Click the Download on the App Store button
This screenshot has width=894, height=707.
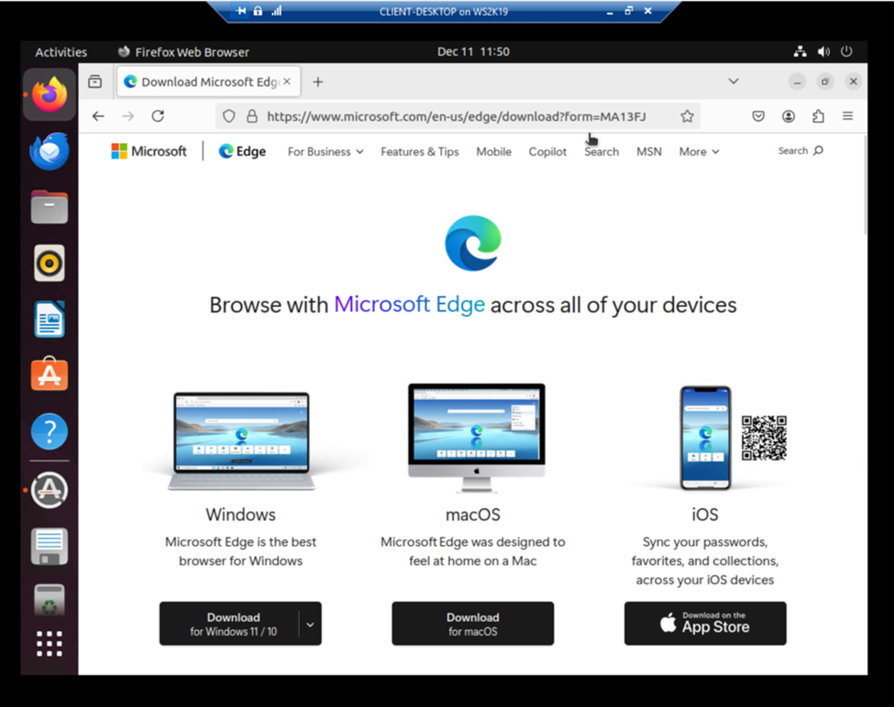705,624
